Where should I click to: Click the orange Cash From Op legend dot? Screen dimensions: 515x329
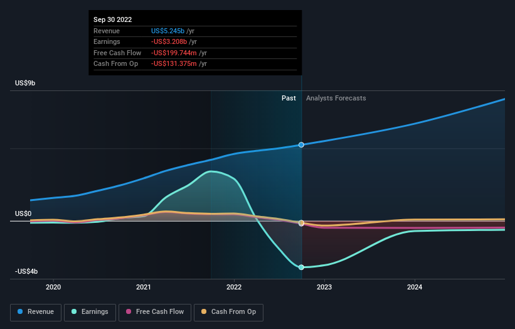coord(204,311)
